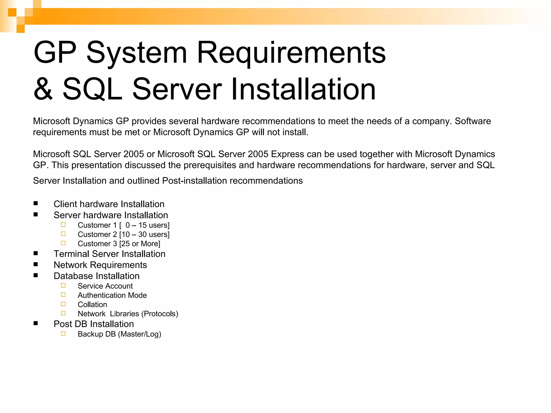Select 'Customer 2 [10 – 30 users]' sub-item
The height and width of the screenshot is (413, 551).
point(123,234)
